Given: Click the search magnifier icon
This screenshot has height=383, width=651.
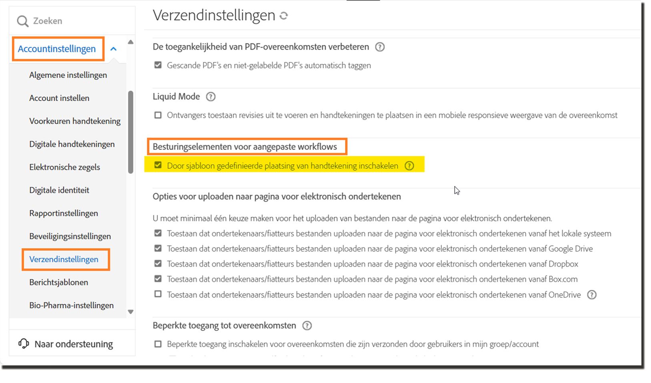Looking at the screenshot, I should tap(23, 21).
